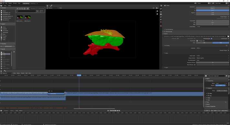The height and width of the screenshot is (125, 230).
Task: Select the BW color mode button
Action: point(204,43)
